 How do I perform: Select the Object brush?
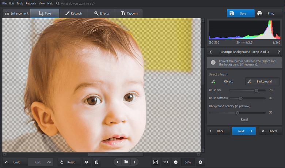coord(223,81)
